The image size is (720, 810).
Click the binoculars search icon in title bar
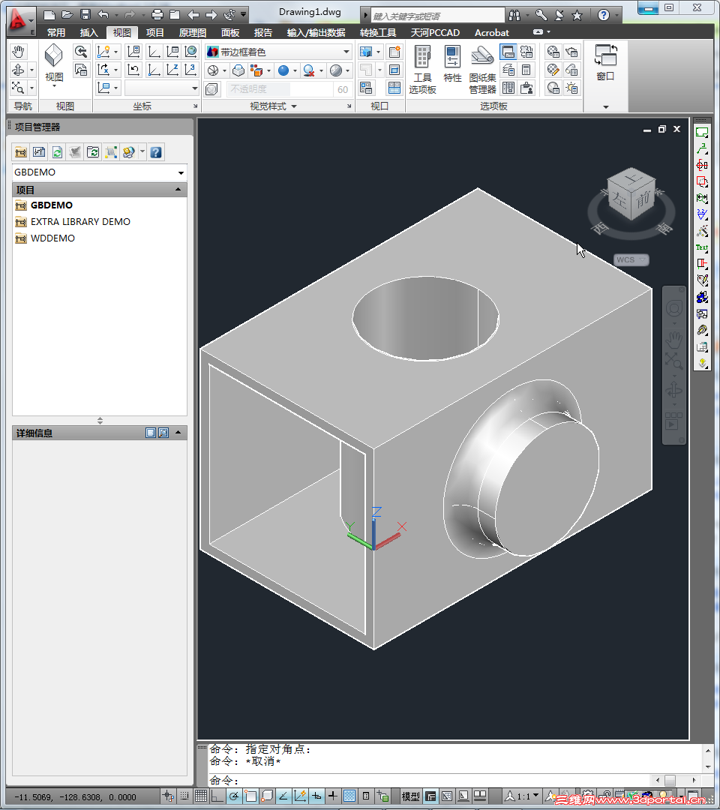point(514,16)
